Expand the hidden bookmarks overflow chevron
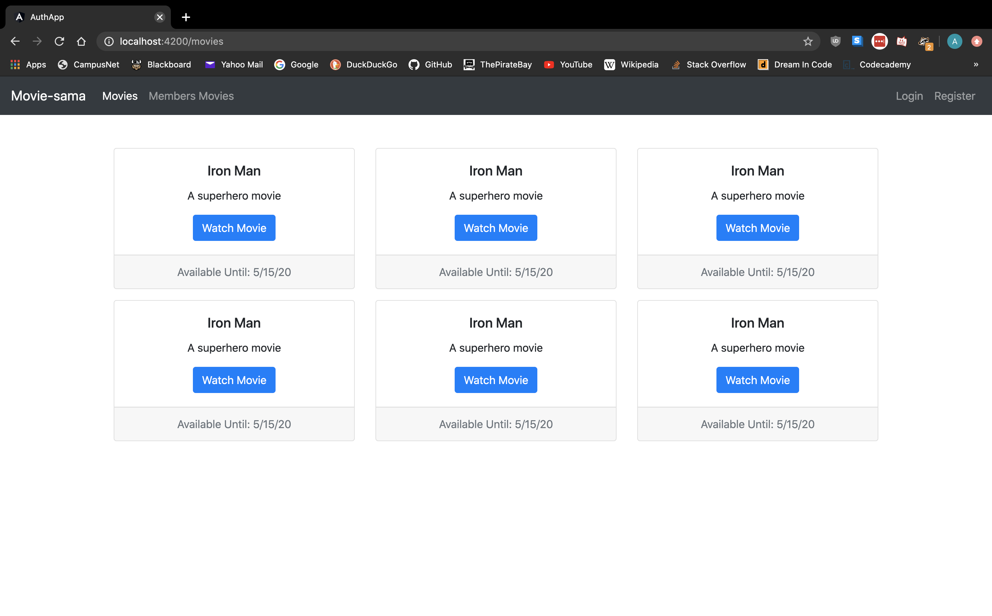The width and height of the screenshot is (992, 616). pyautogui.click(x=976, y=64)
